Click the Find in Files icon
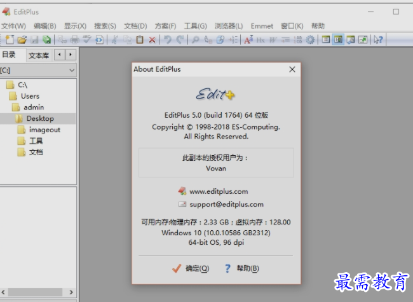The height and width of the screenshot is (302, 413). tap(220, 40)
